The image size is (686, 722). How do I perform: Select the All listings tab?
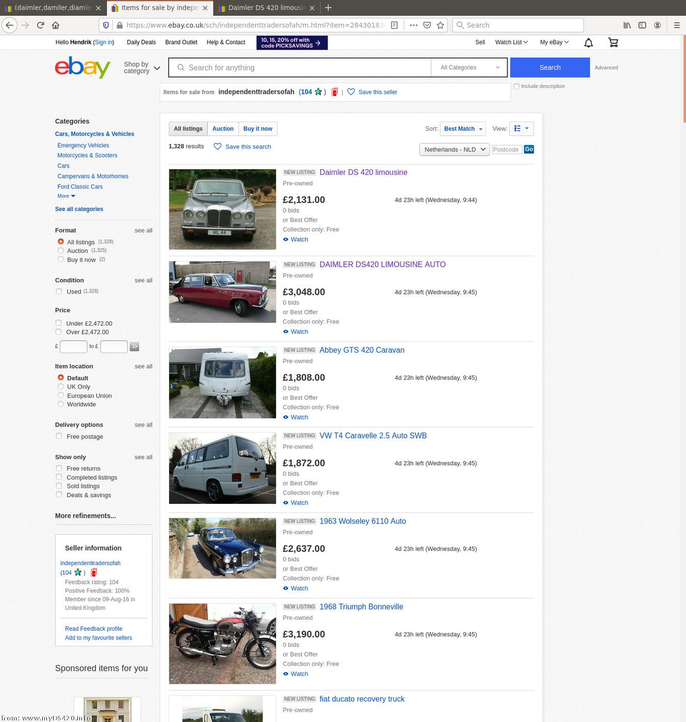(188, 129)
